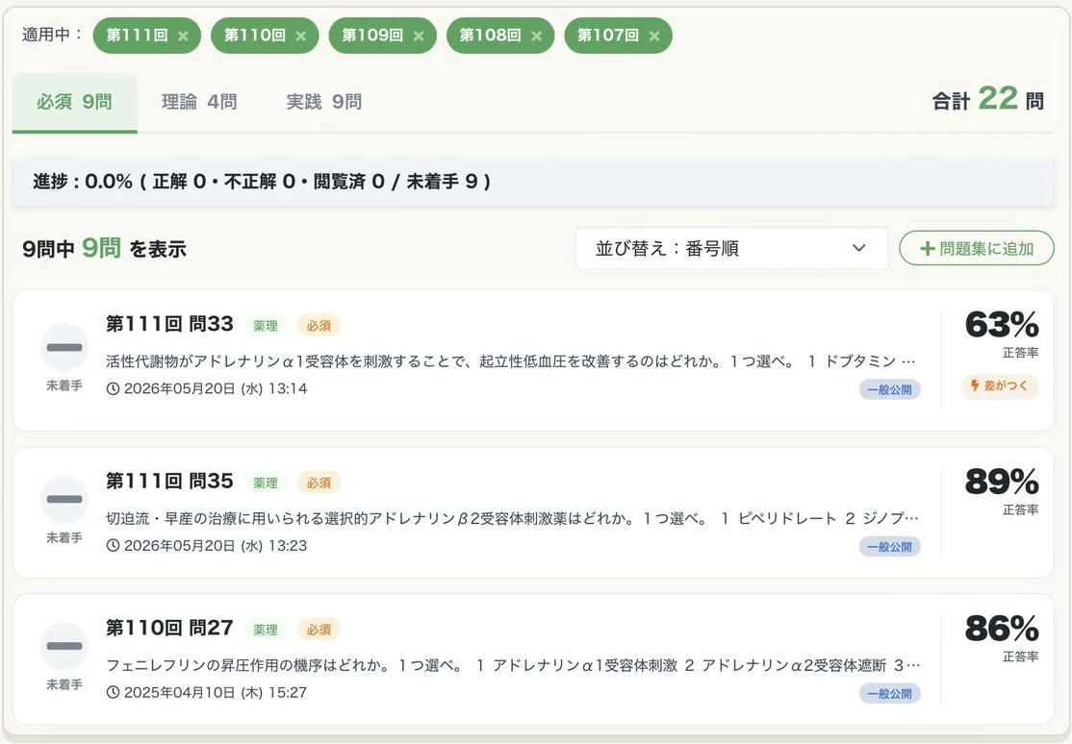Click the 63% 正答率 value
This screenshot has width=1072, height=744.
click(1002, 325)
